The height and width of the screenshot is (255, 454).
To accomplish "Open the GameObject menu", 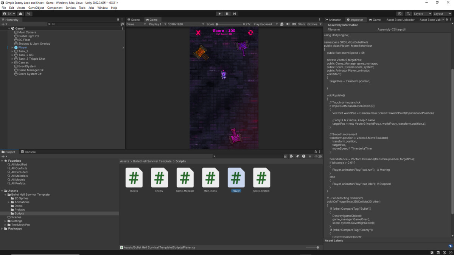I will coord(37,7).
